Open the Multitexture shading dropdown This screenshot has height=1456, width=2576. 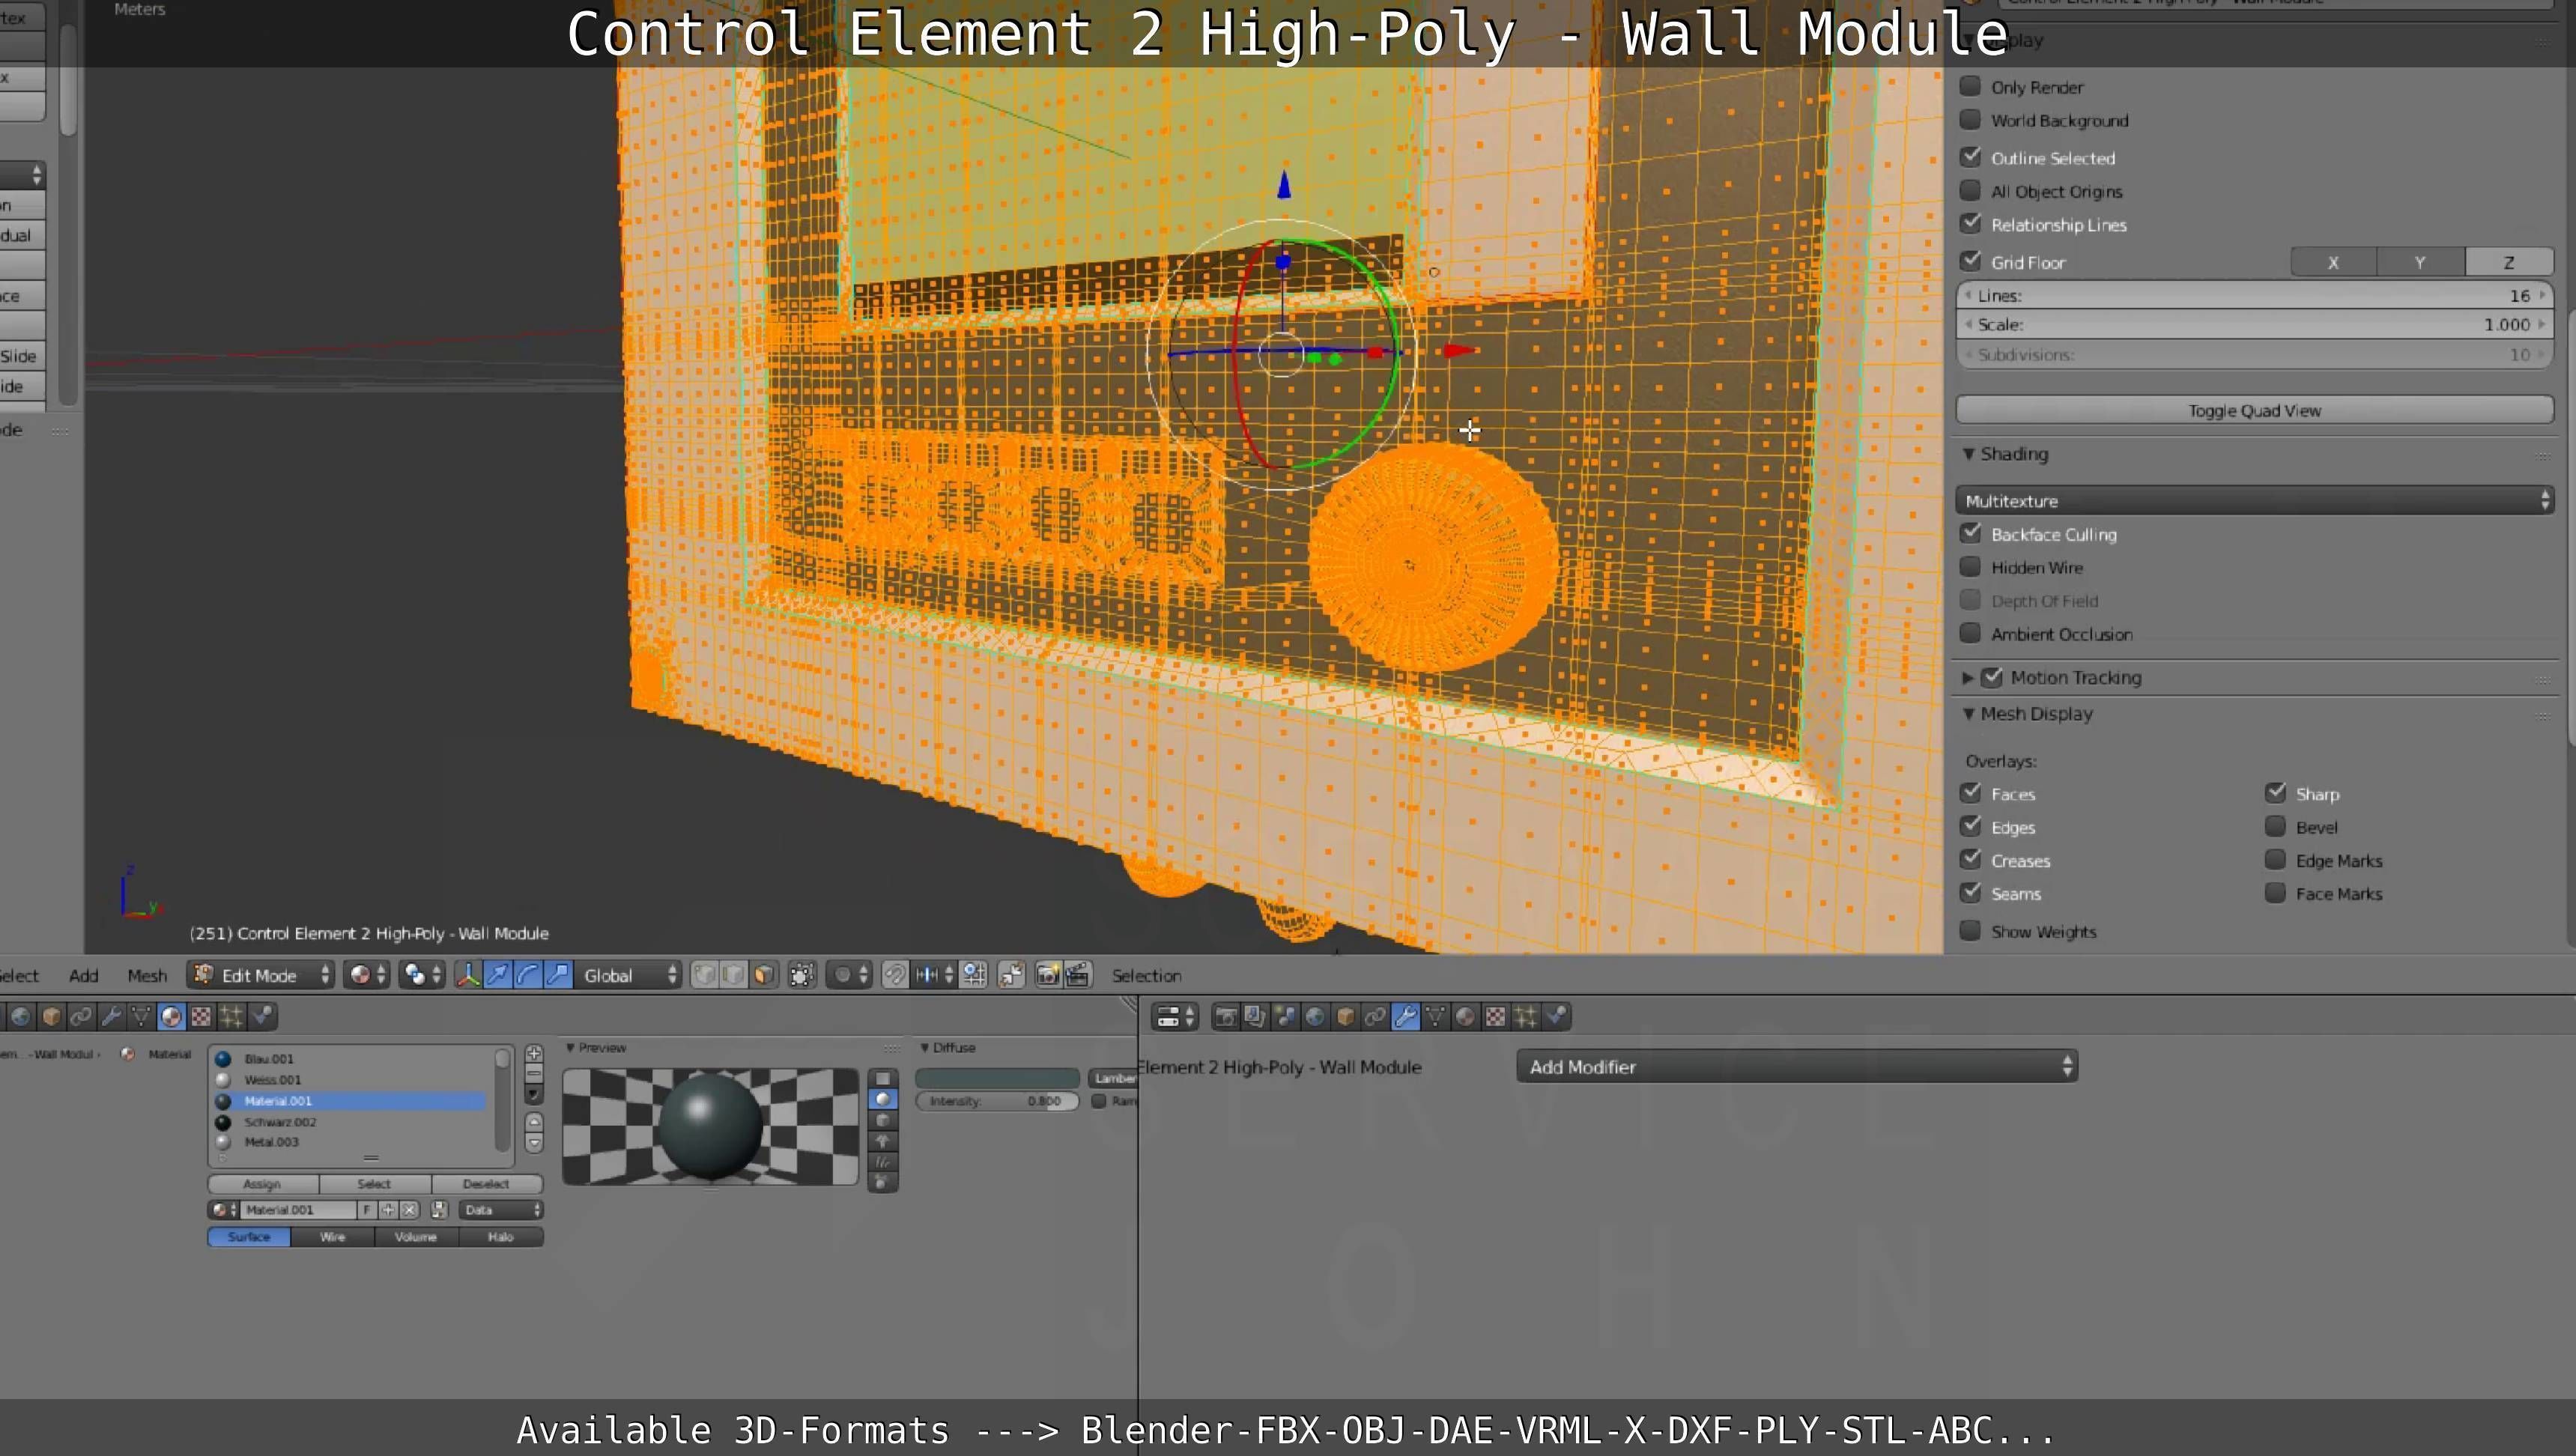coord(2254,500)
